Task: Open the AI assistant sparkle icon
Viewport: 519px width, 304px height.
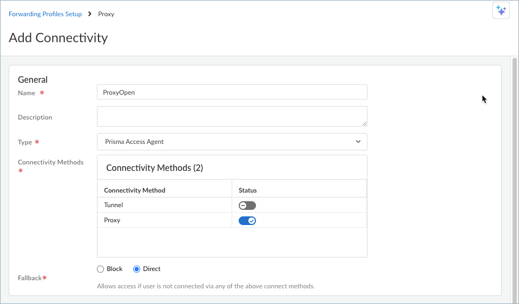Action: pos(501,11)
